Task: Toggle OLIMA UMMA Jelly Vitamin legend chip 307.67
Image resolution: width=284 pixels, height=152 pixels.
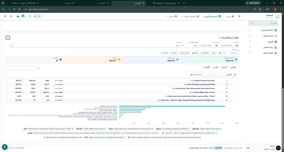Action: tap(91, 129)
